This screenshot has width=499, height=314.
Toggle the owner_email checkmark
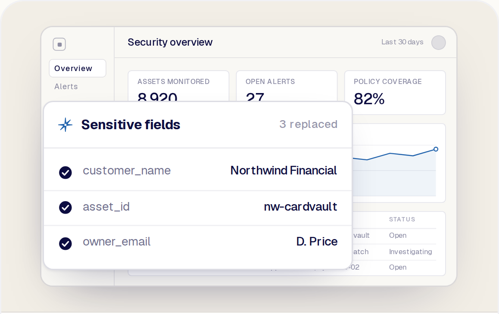point(65,243)
